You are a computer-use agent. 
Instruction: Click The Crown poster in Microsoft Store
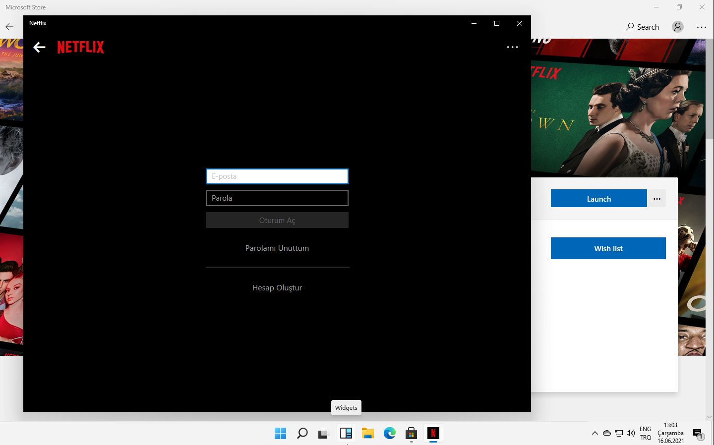coord(618,120)
